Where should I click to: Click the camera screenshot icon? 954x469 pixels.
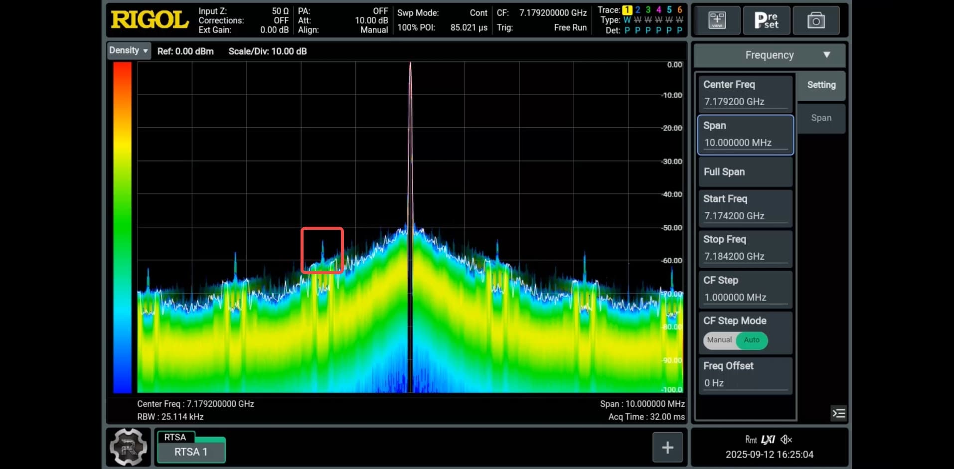(x=816, y=20)
